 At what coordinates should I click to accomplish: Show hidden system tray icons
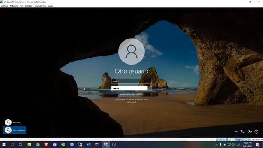coord(217,144)
